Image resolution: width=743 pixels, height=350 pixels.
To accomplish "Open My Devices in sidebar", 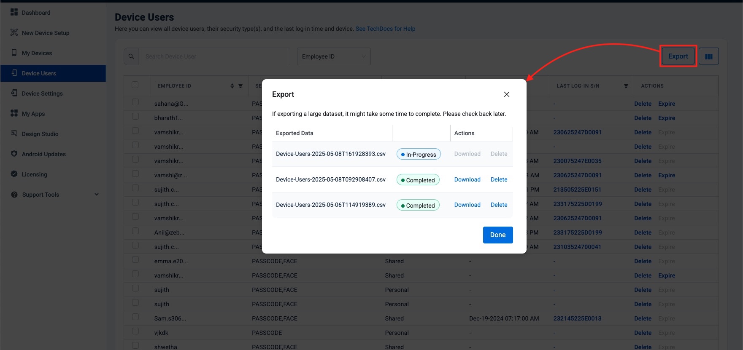I will pyautogui.click(x=37, y=53).
